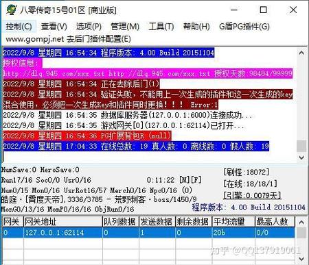Click the Hum0/15 Mon0/16 status line
Image resolution: width=309 pixels, height=265 pixels.
[x=97, y=190]
